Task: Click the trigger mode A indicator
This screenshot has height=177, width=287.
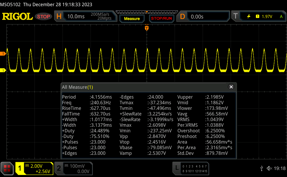Action: point(281,17)
